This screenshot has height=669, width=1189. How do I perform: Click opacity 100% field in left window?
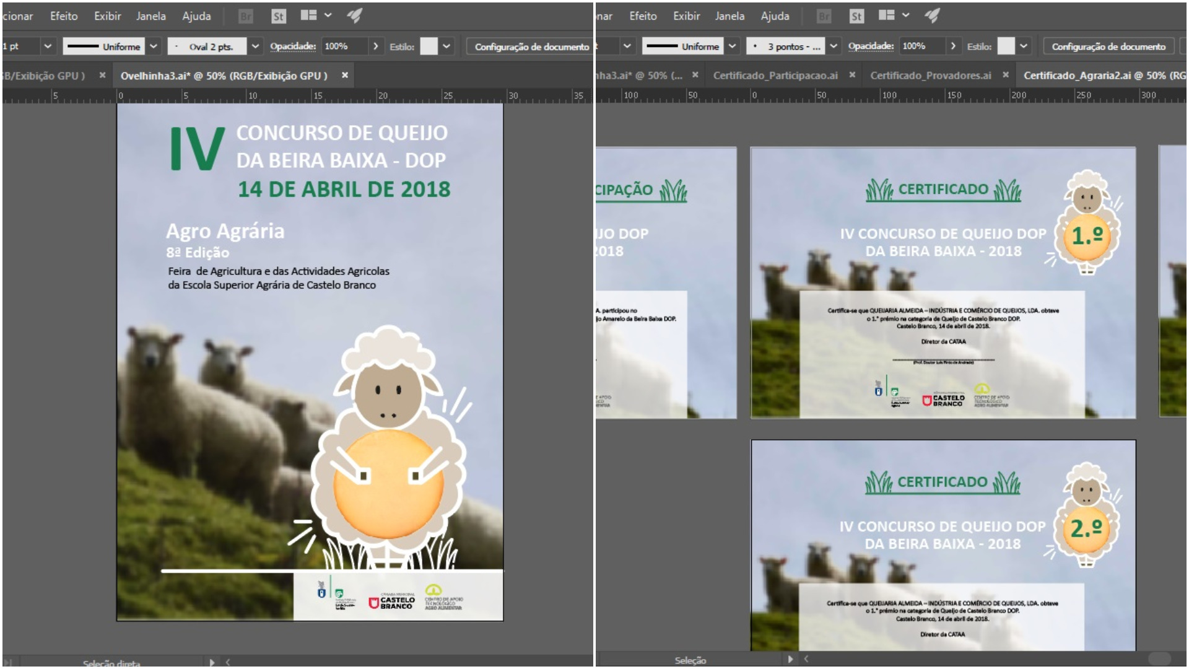[345, 46]
